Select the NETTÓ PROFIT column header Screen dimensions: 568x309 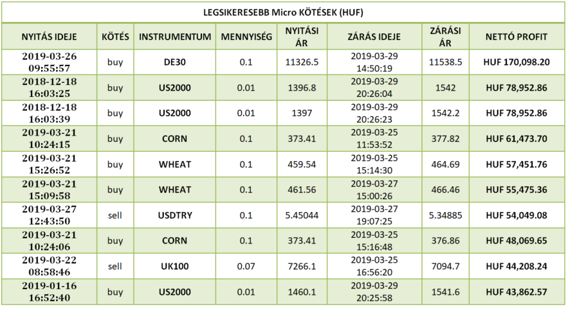[517, 37]
